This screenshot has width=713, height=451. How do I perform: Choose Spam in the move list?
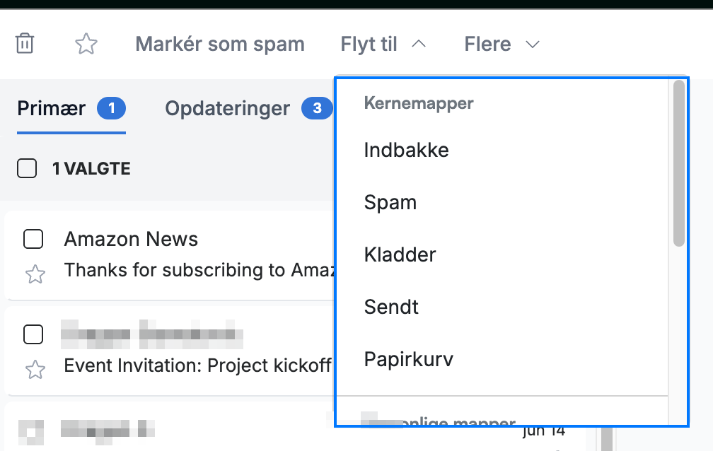click(x=502, y=202)
